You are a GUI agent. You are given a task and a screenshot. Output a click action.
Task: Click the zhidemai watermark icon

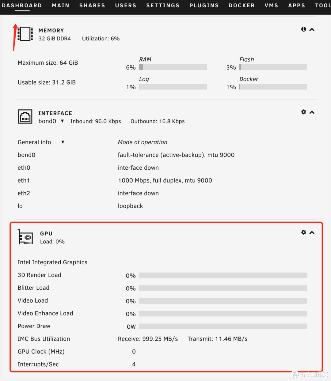pos(295,374)
